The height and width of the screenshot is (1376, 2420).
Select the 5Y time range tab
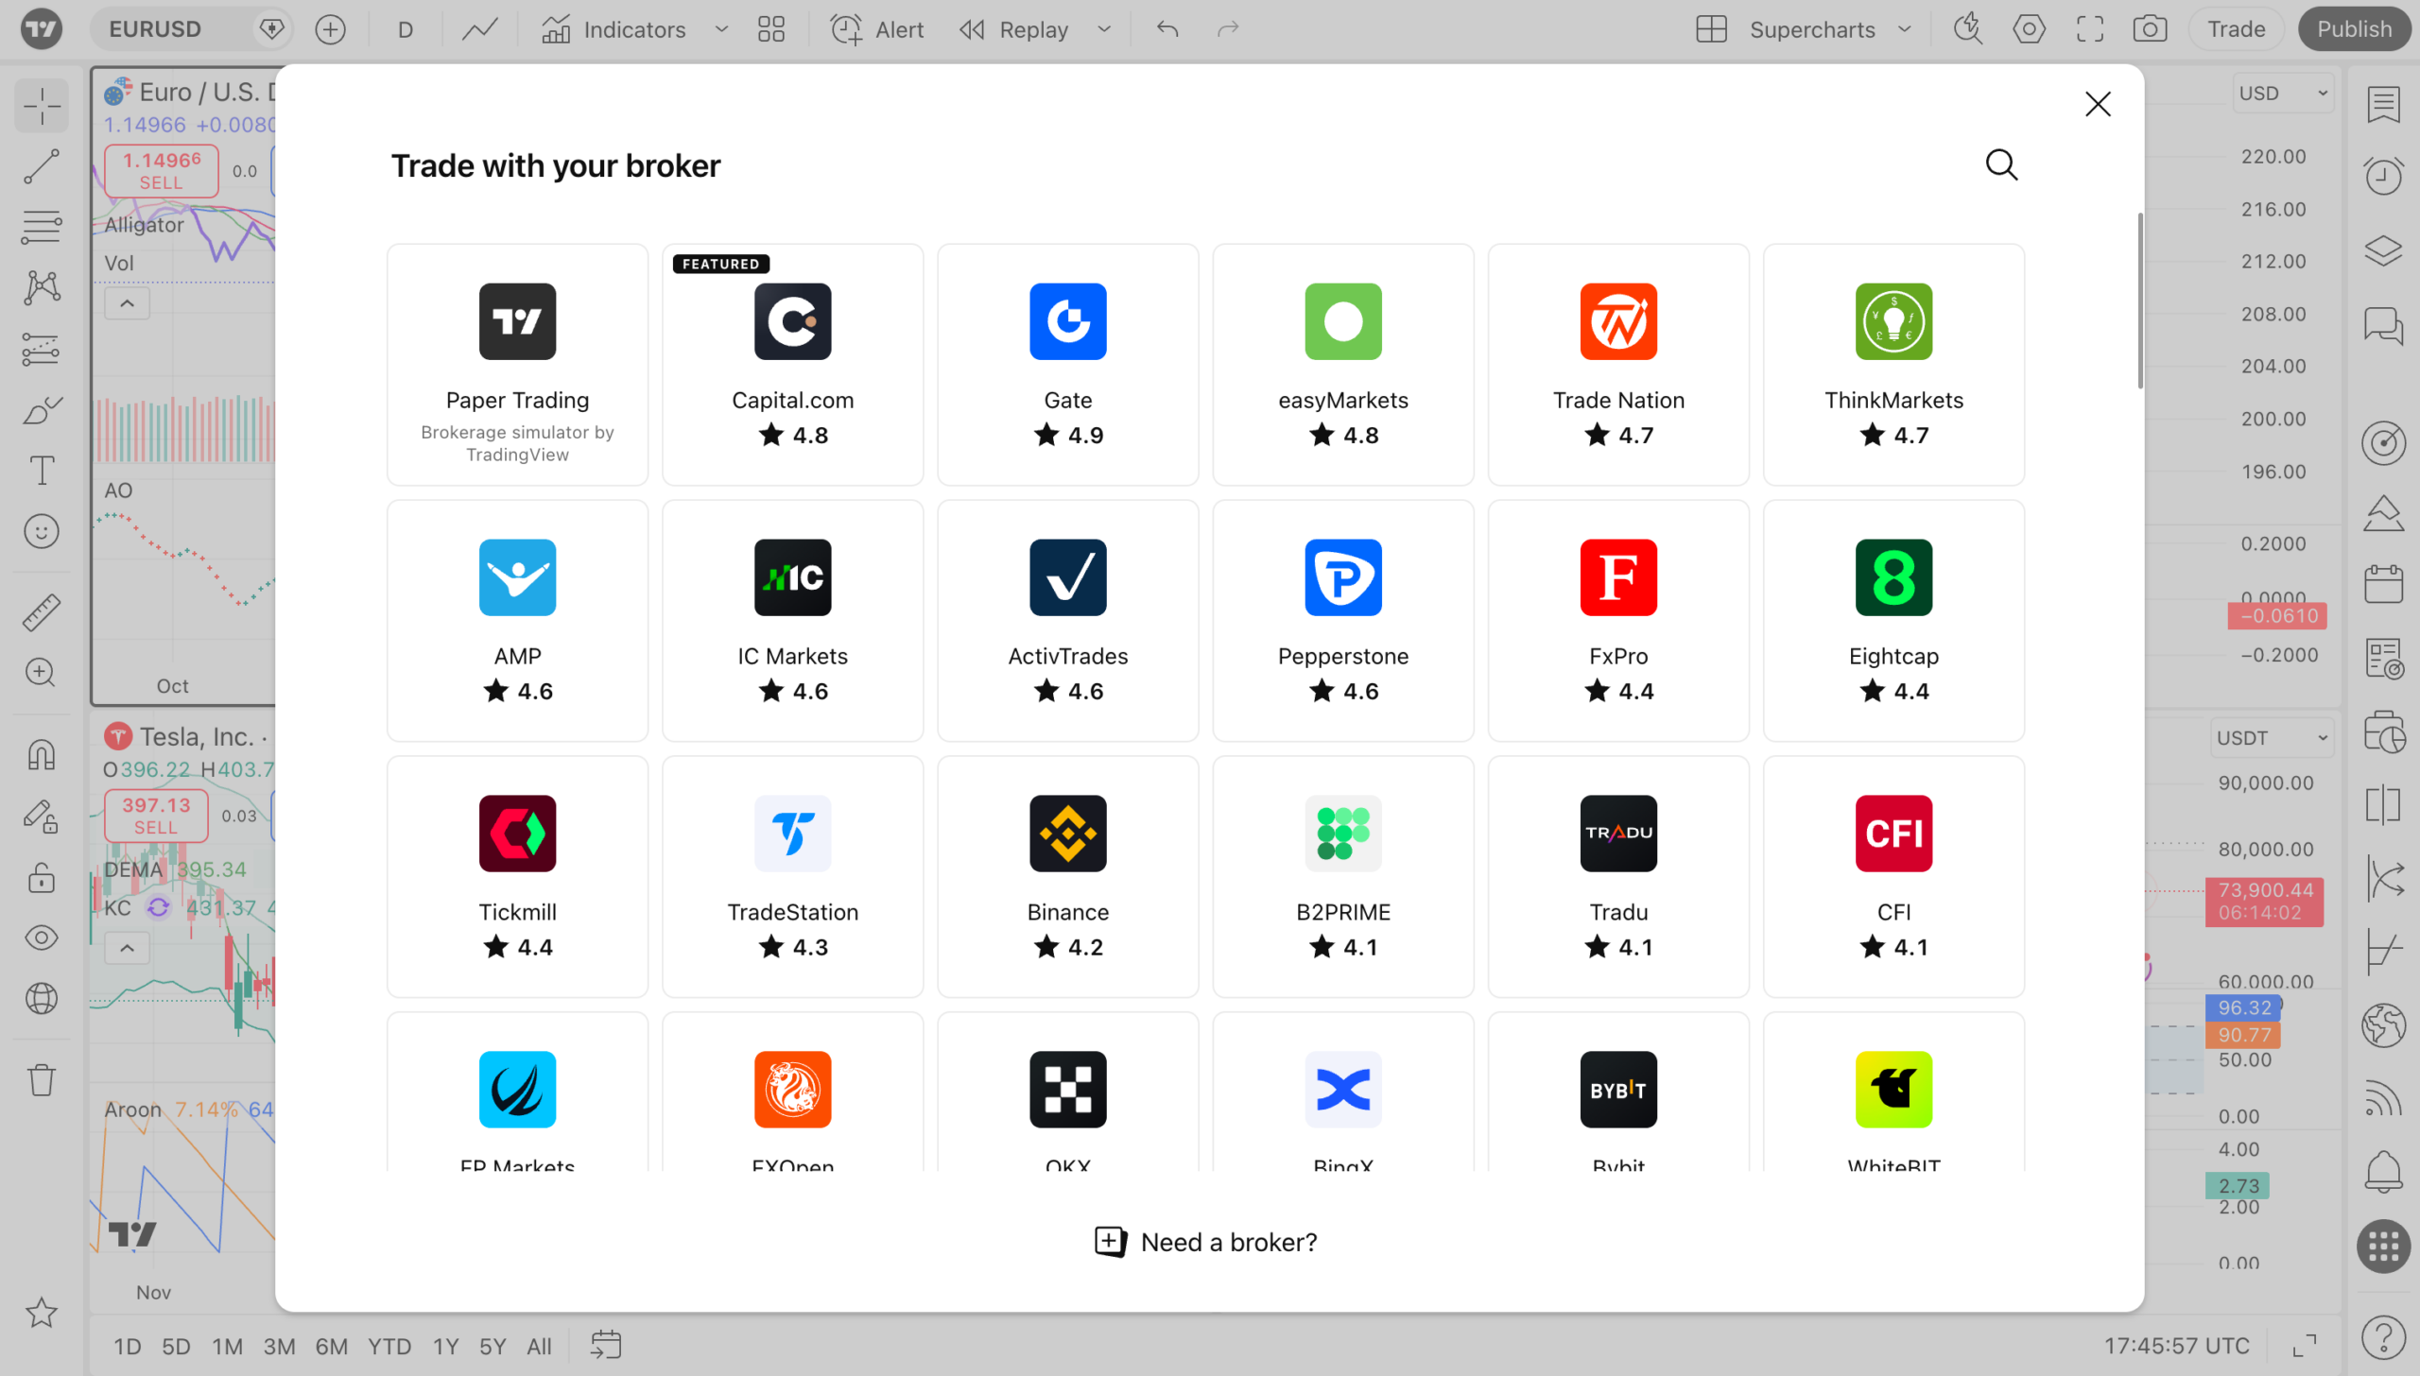pyautogui.click(x=493, y=1347)
